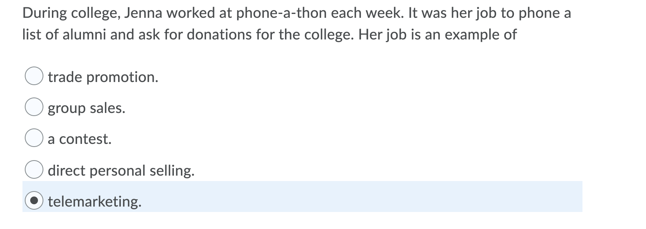Click the telemarketing answer text
The height and width of the screenshot is (229, 646).
(94, 202)
